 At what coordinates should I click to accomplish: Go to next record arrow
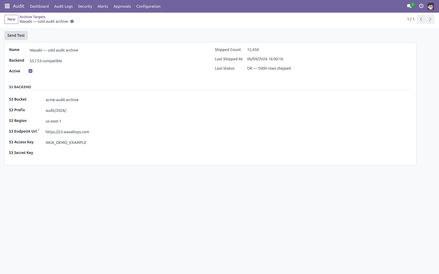tap(430, 19)
